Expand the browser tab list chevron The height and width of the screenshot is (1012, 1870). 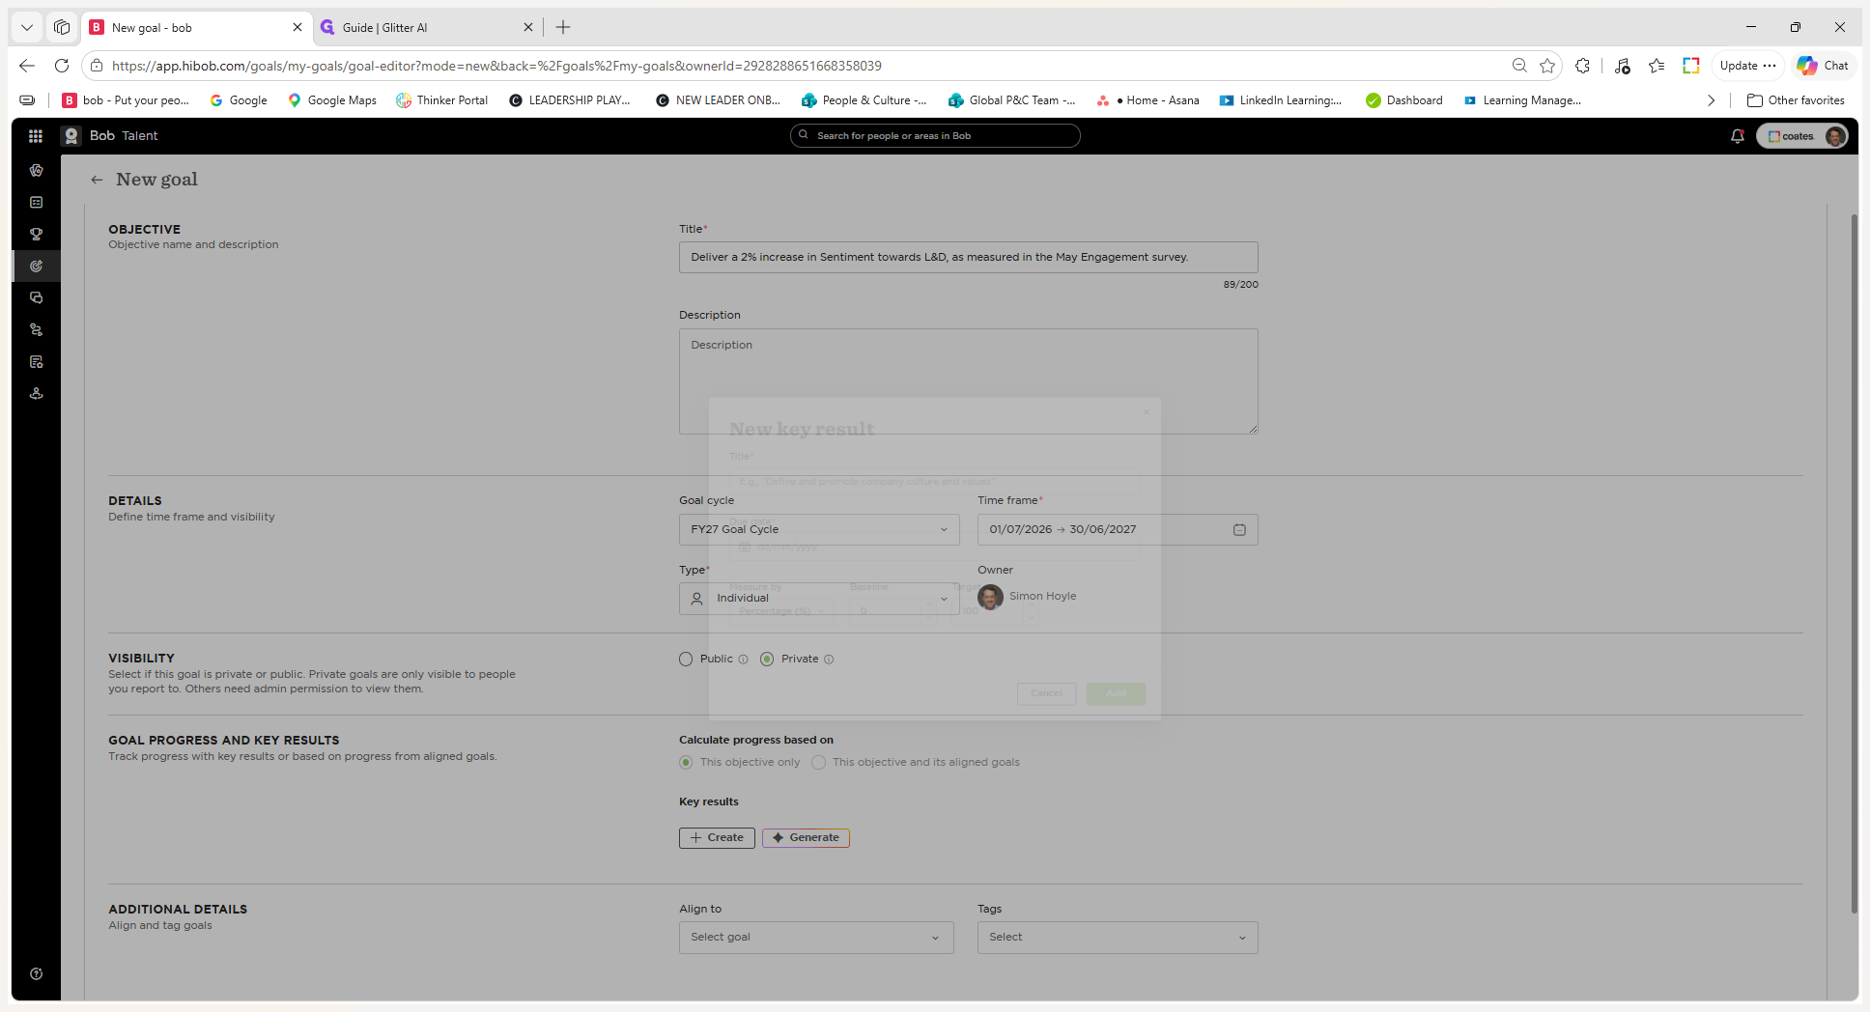(x=27, y=27)
